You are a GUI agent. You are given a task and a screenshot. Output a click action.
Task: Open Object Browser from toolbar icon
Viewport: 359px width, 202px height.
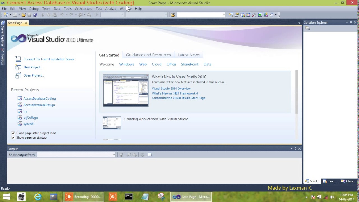[248, 15]
